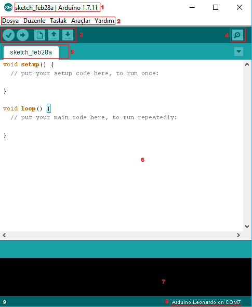The image size is (252, 307).
Task: Click 'Arduino Leonardo on COM7' status text
Action: (206, 302)
